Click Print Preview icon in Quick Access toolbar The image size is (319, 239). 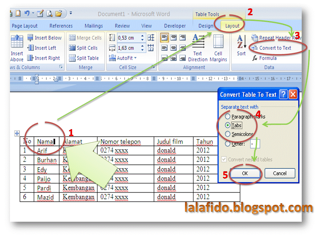click(x=50, y=13)
